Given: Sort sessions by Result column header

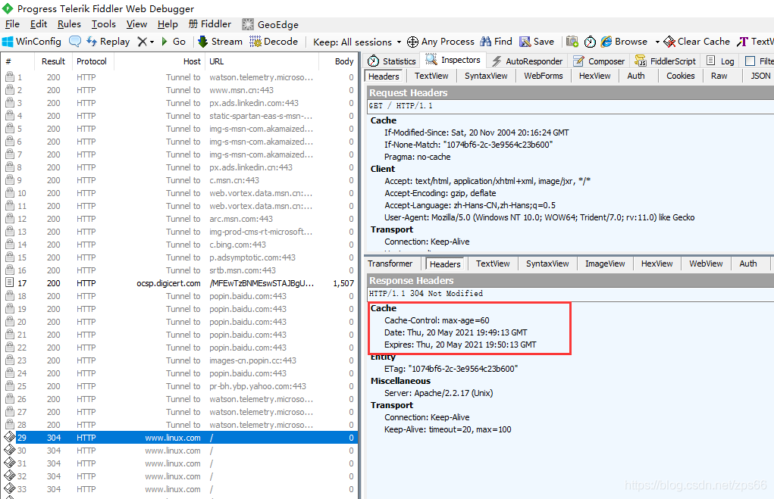Looking at the screenshot, I should [x=53, y=61].
